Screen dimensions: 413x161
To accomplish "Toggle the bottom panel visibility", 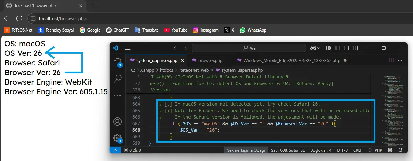I will [x=346, y=48].
